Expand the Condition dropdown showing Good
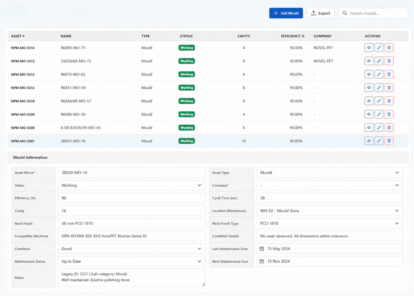This screenshot has width=414, height=296. 132,249
